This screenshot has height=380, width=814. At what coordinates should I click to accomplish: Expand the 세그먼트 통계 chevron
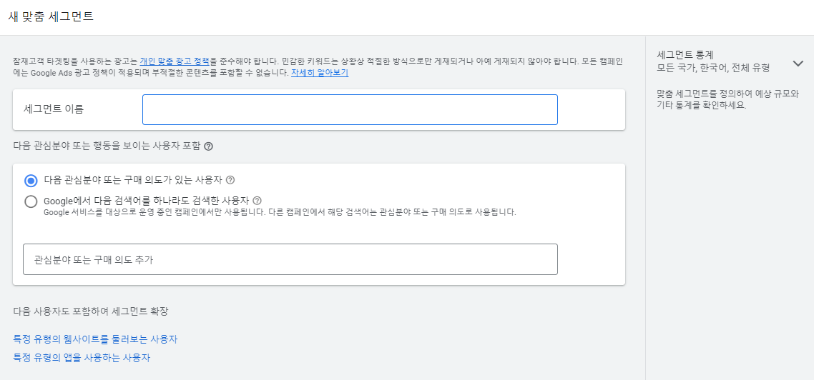798,64
